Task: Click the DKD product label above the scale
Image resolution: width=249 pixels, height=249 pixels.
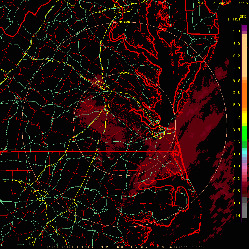Action: [x=243, y=17]
